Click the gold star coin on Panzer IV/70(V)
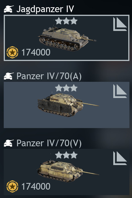 click(12, 186)
